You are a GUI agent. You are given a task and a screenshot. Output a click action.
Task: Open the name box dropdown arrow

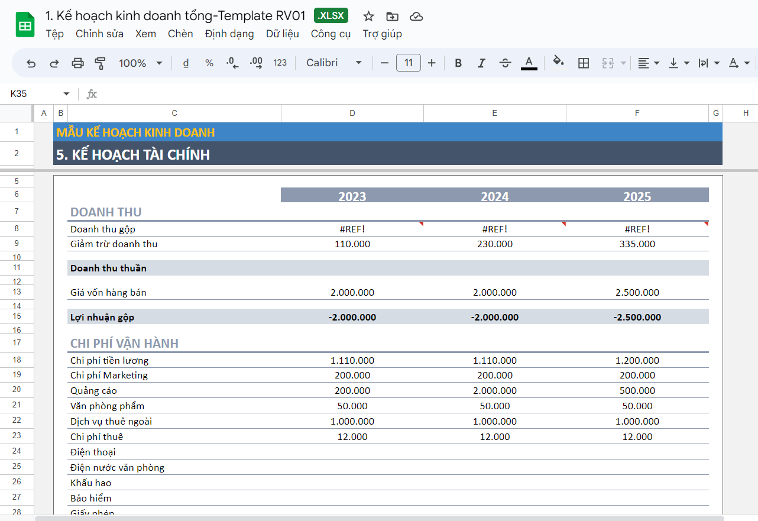pyautogui.click(x=66, y=94)
